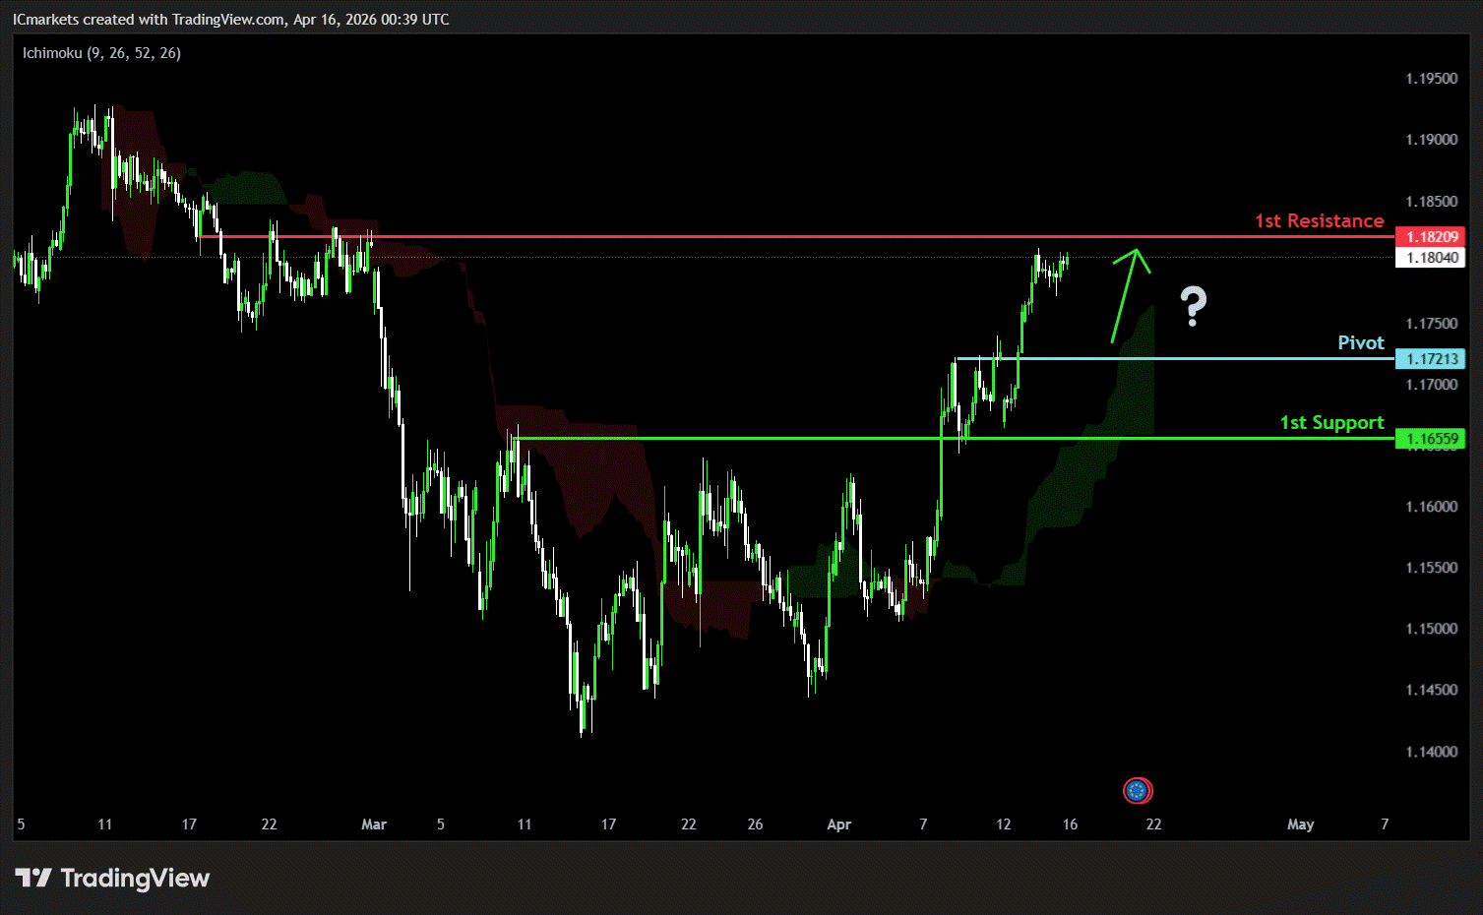Click the red 1.18209 resistance price tag
Screen dimensions: 1483x915
click(1430, 237)
